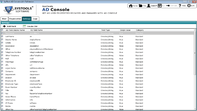Viewport: 197px width, 111px height.
Task: Select the 'Information' row text
Action: coord(10,100)
